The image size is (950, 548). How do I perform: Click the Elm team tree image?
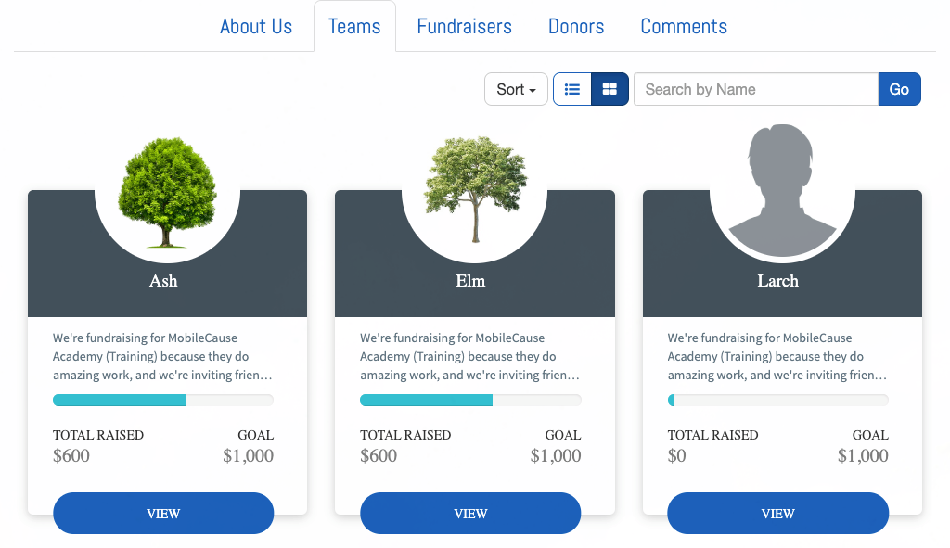(x=475, y=189)
